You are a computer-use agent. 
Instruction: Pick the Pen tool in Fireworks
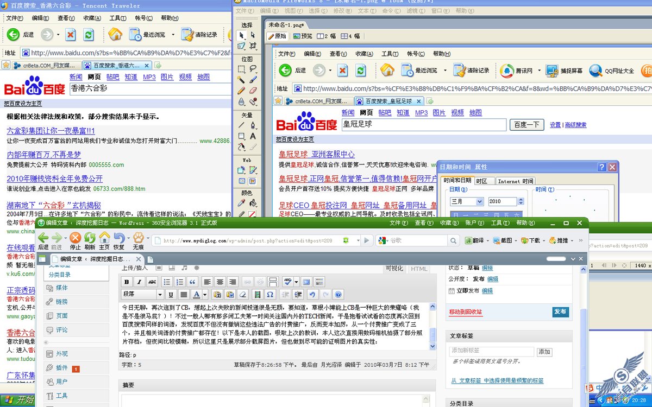tap(253, 125)
